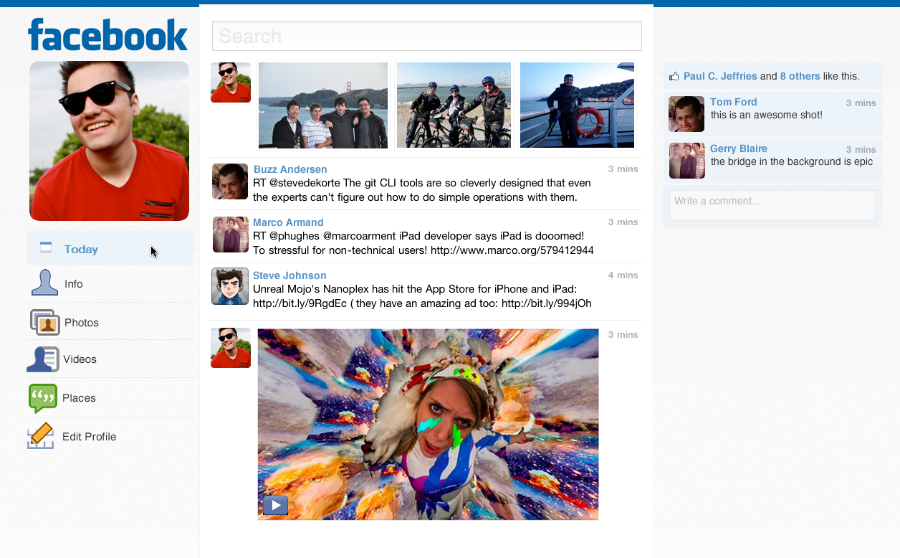Open Paul C. Jeffries' profile link
This screenshot has height=558, width=900.
(720, 76)
